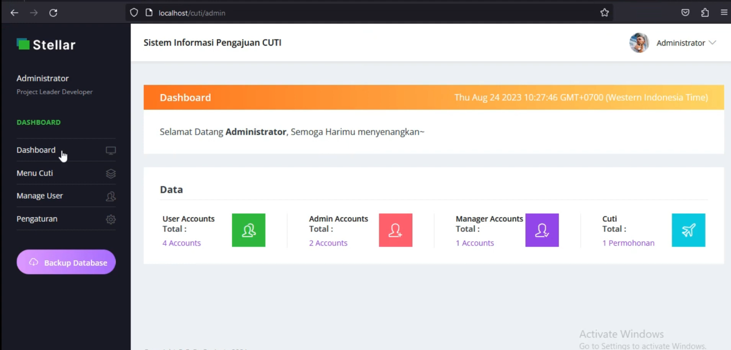Screen dimensions: 731x350
Task: Click the 1 Permohonan link
Action: pos(628,243)
